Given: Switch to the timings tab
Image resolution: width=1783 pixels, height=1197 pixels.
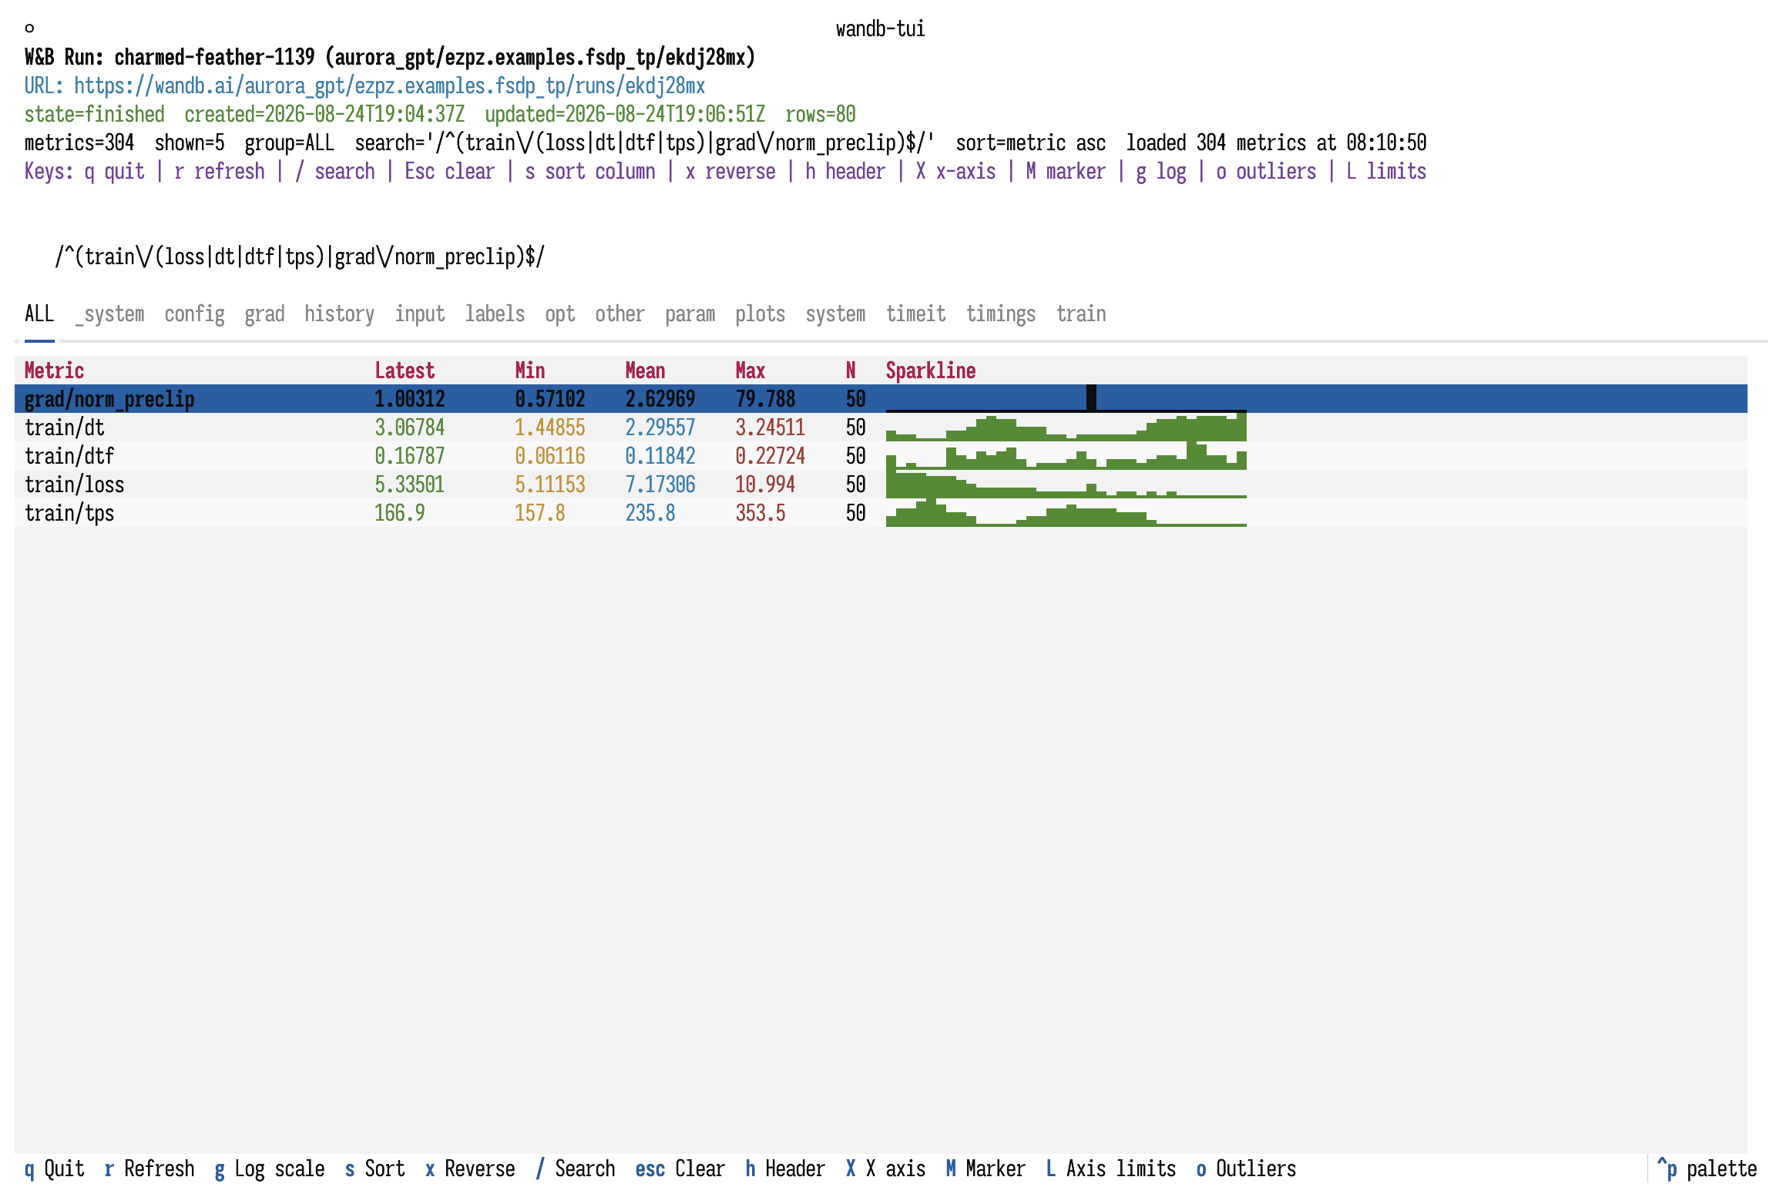Looking at the screenshot, I should point(1001,313).
